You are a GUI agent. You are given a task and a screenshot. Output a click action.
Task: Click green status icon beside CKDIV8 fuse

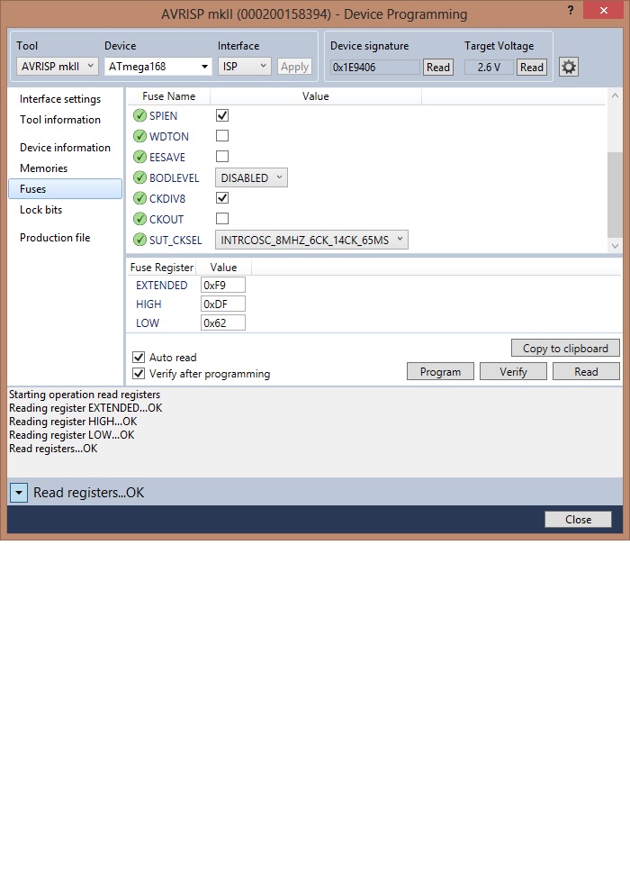coord(139,198)
